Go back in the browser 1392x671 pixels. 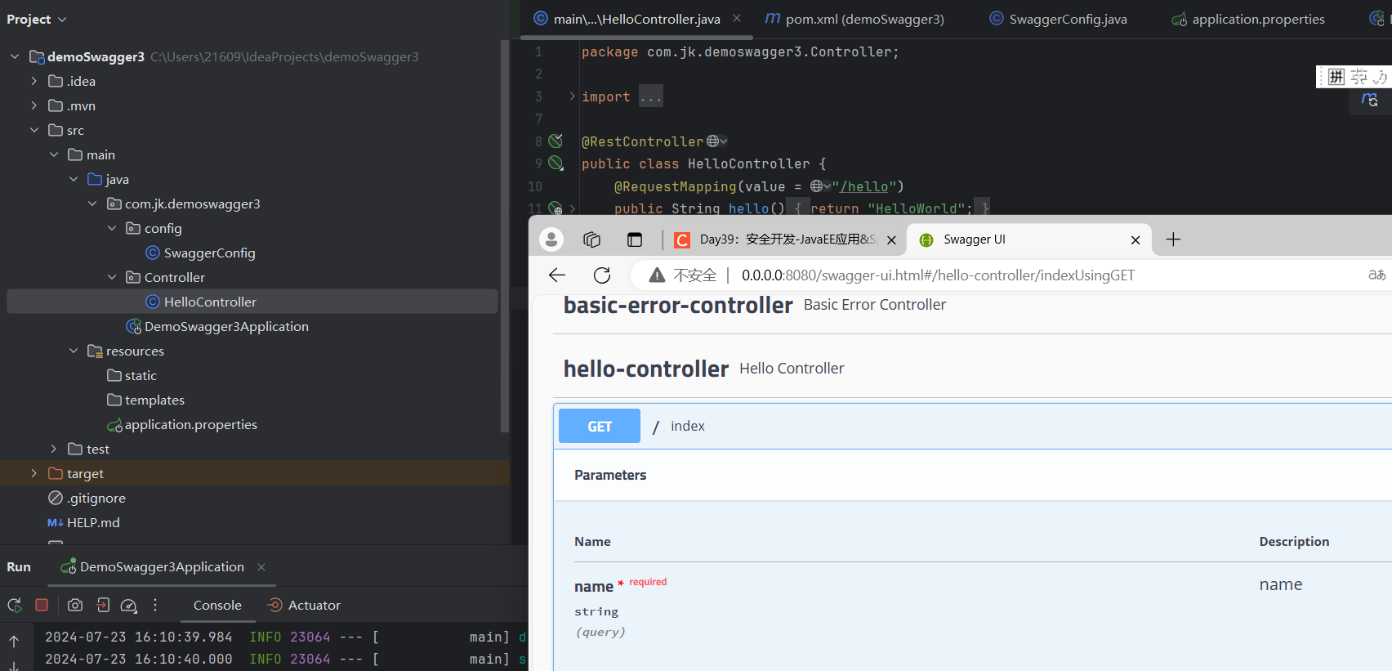pyautogui.click(x=557, y=275)
